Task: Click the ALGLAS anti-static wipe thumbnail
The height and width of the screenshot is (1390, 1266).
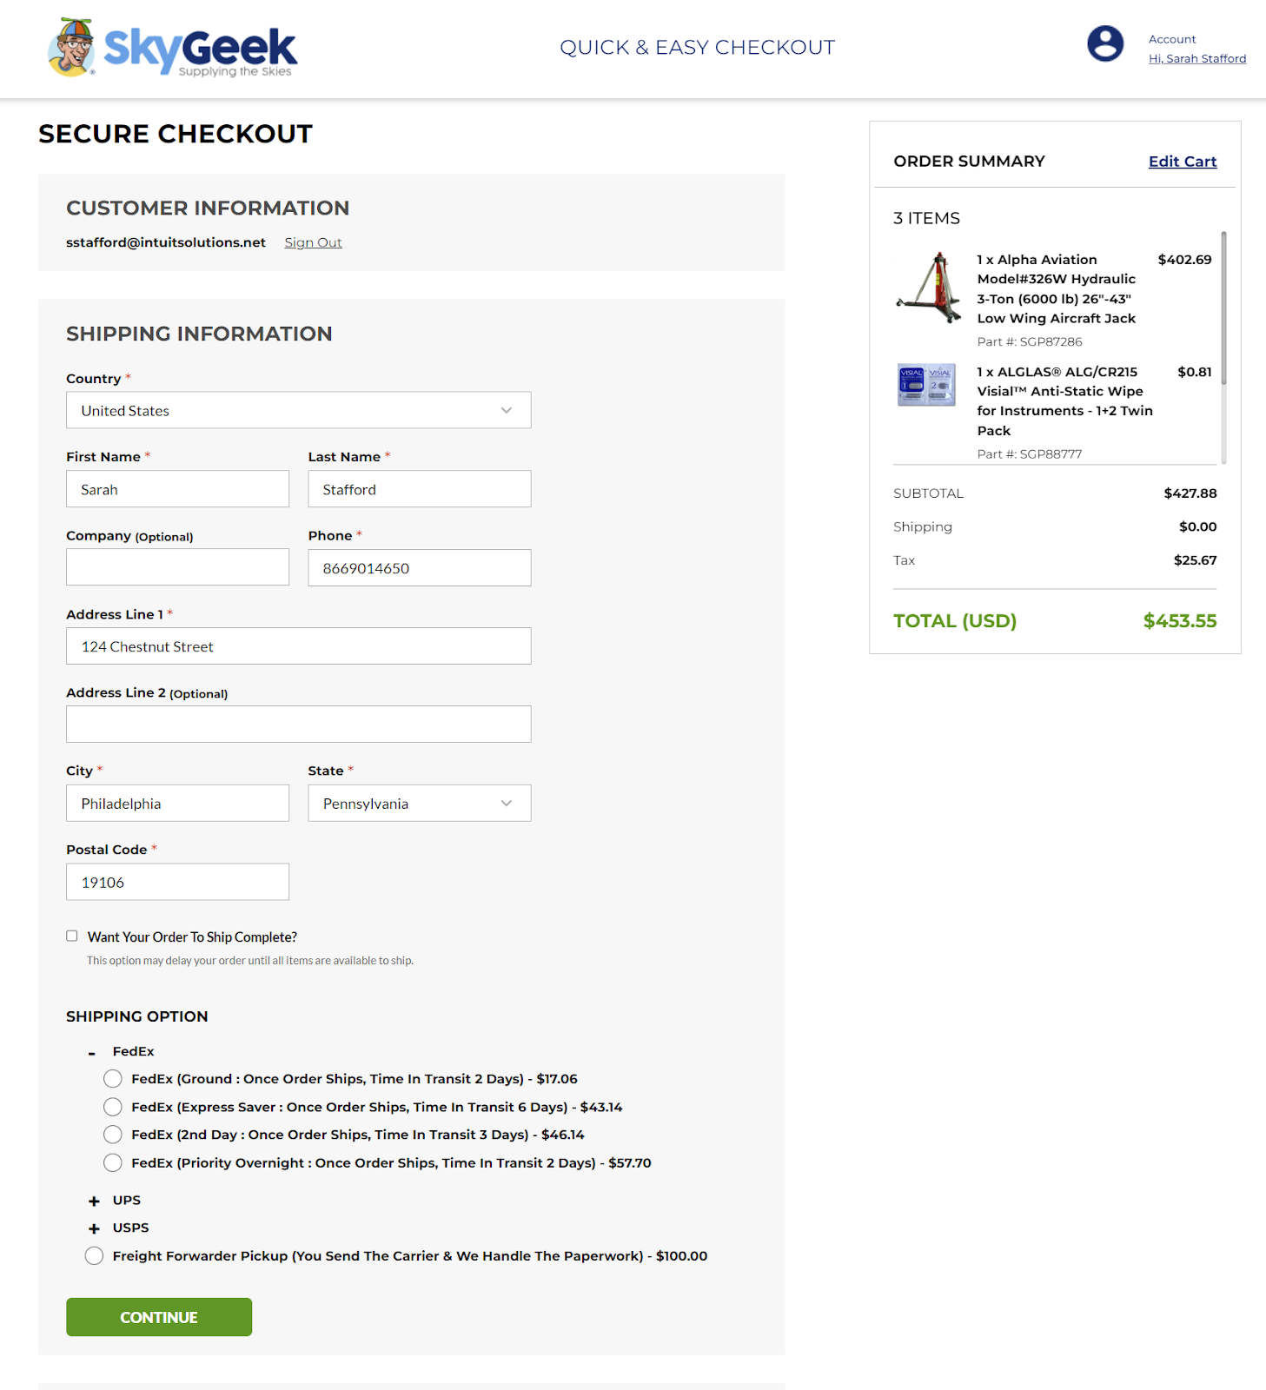Action: [x=926, y=385]
